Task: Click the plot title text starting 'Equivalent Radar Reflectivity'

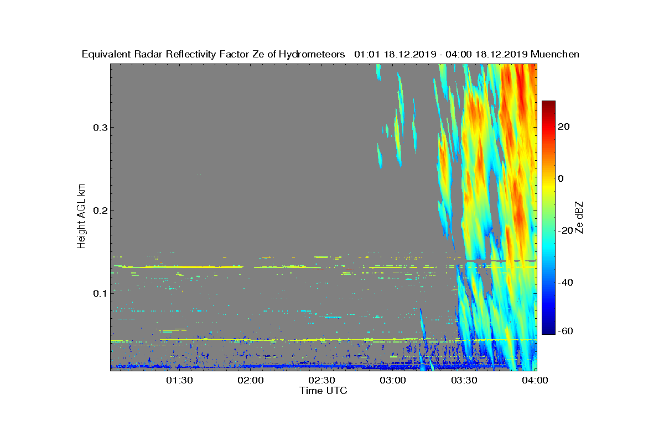Action: pos(330,54)
